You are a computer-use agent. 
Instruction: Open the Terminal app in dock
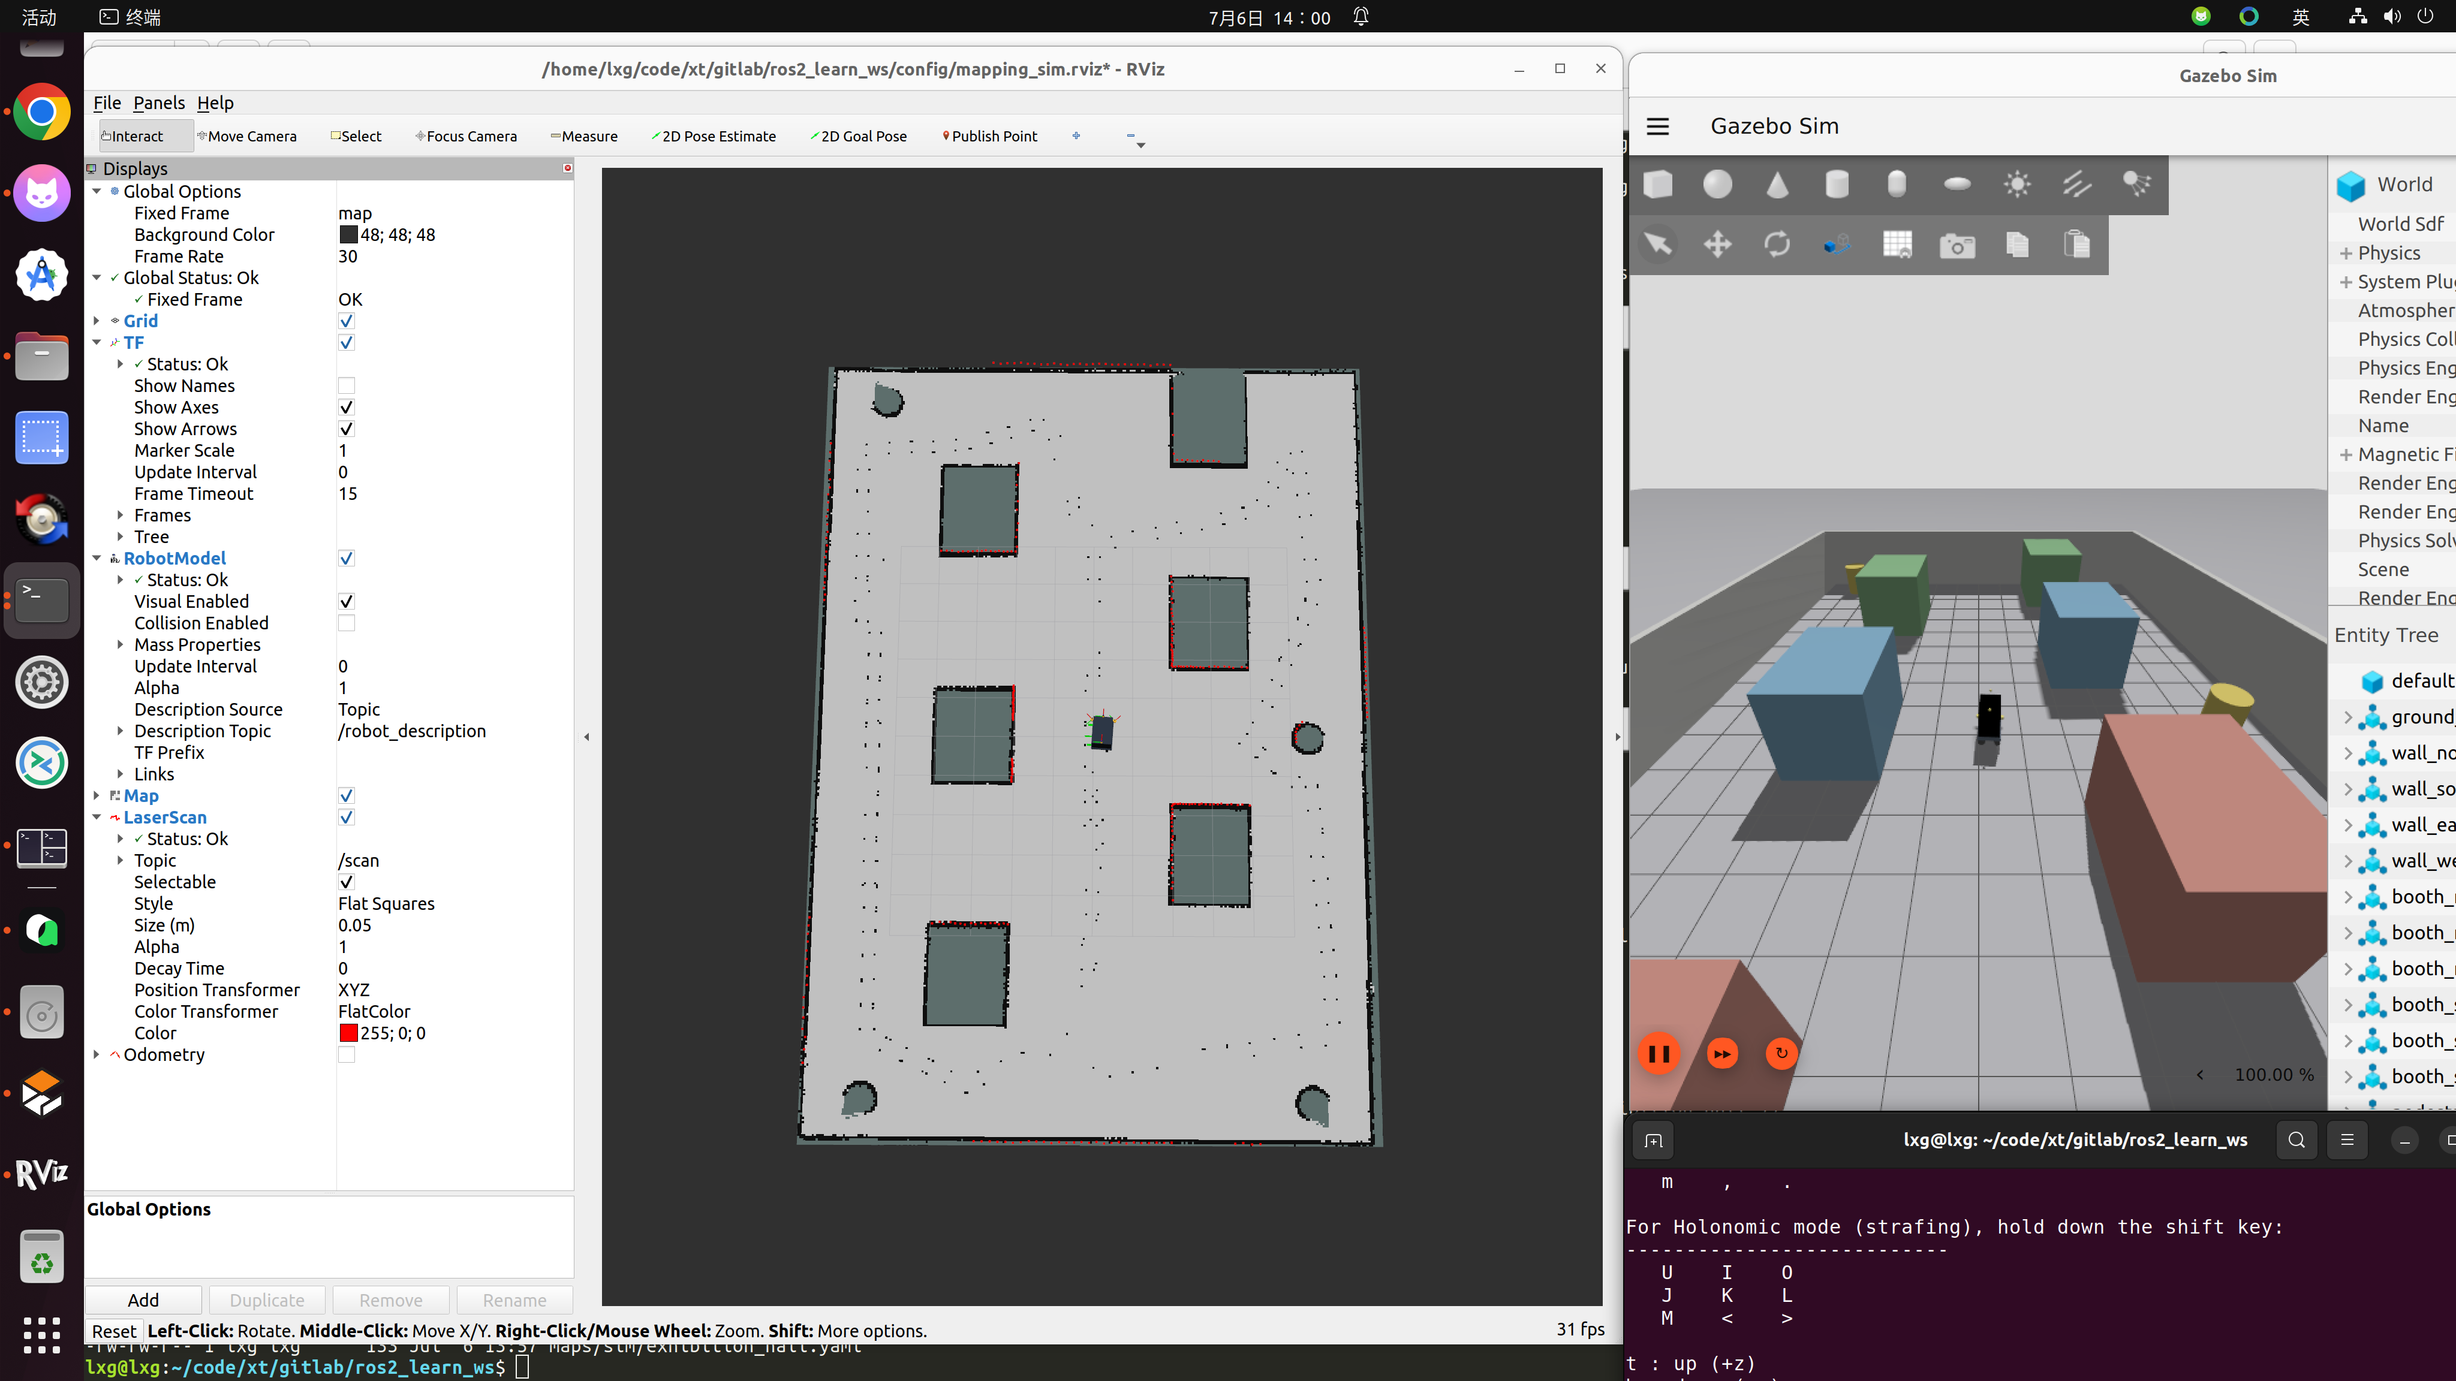click(42, 601)
